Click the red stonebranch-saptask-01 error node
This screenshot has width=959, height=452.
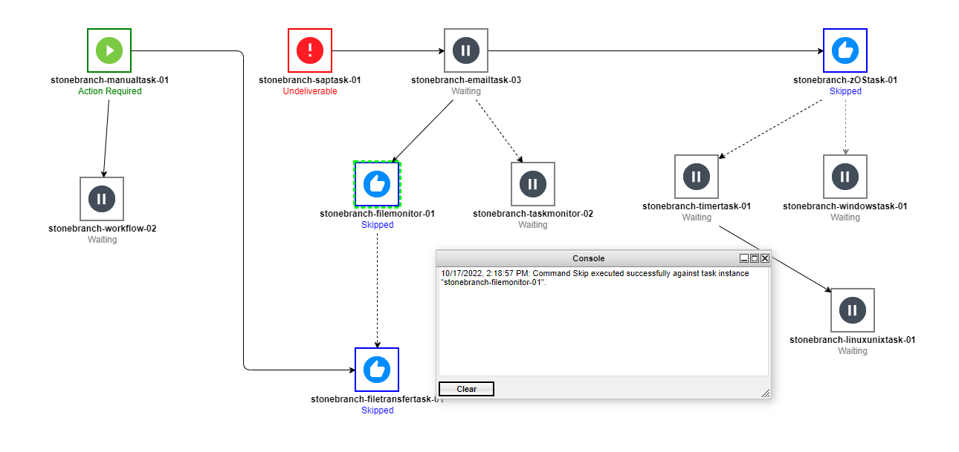310,50
